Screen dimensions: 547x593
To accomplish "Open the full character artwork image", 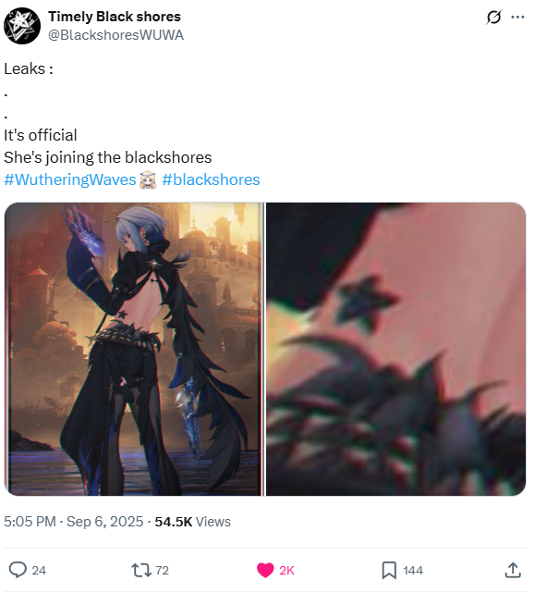I will [x=134, y=349].
